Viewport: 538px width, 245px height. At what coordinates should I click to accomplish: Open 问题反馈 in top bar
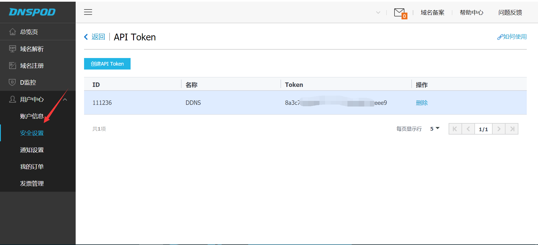(510, 13)
